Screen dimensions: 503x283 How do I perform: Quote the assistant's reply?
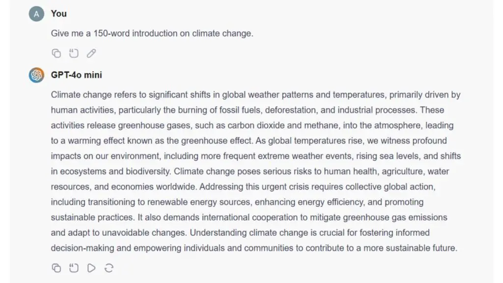pyautogui.click(x=74, y=268)
